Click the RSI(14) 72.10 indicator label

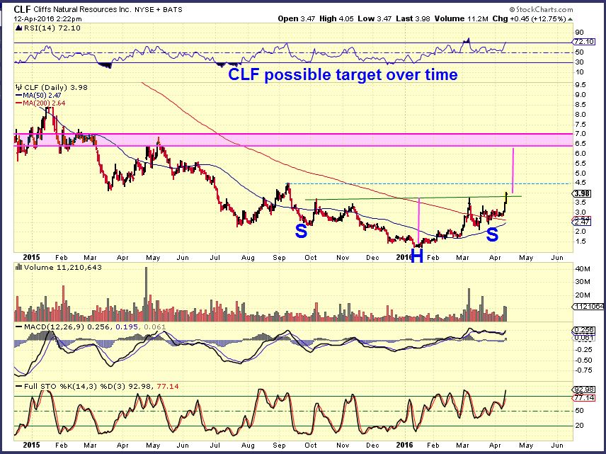tap(52, 28)
